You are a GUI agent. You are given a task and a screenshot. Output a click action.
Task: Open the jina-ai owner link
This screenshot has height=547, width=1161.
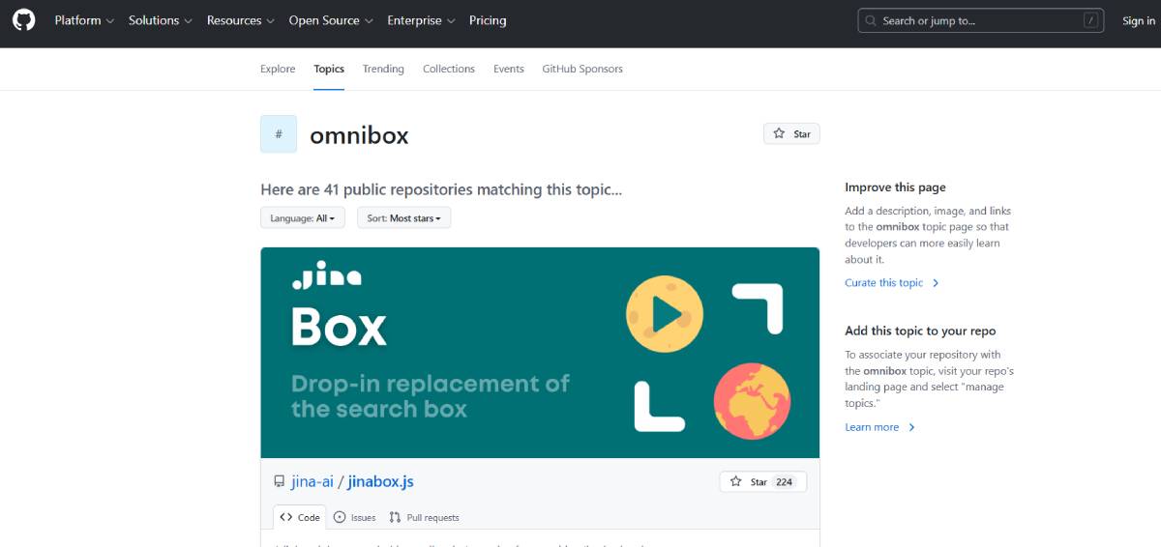click(313, 481)
